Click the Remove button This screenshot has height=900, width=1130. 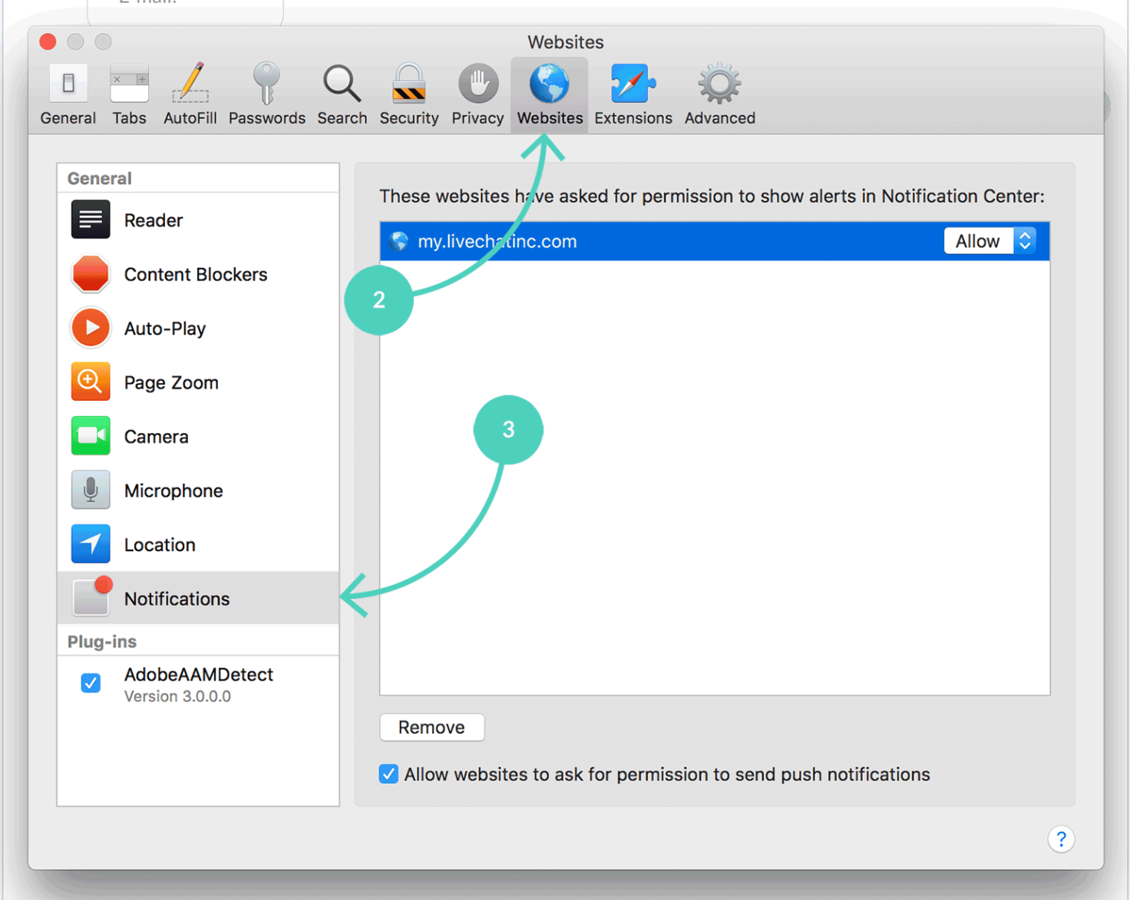point(432,727)
